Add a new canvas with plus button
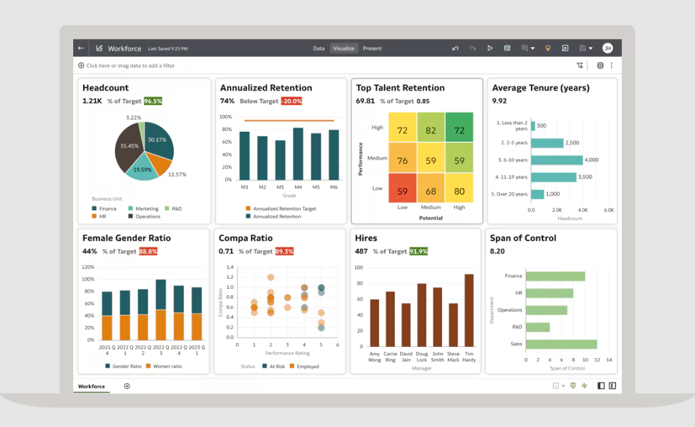Viewport: 695px width, 427px height. [127, 386]
